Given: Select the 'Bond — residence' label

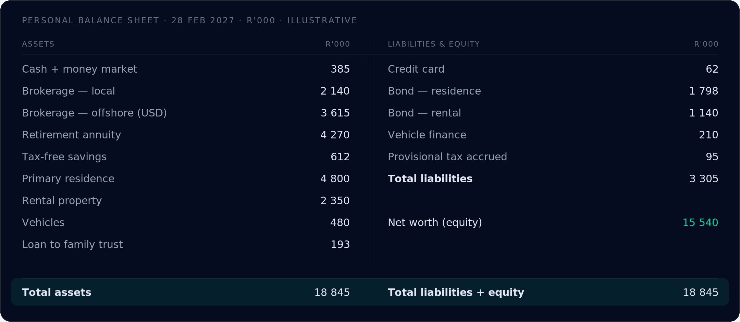Looking at the screenshot, I should [x=434, y=91].
